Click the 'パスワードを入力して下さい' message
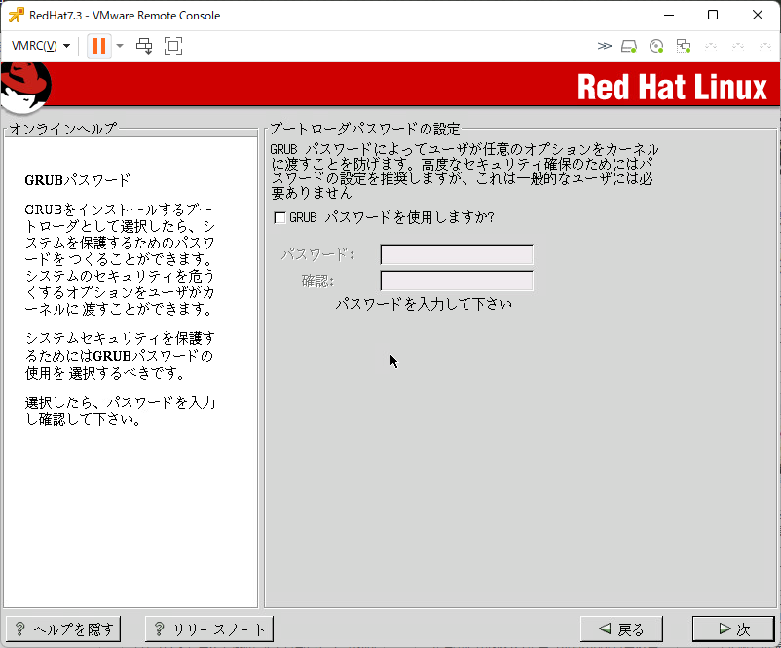The height and width of the screenshot is (648, 781). [424, 304]
